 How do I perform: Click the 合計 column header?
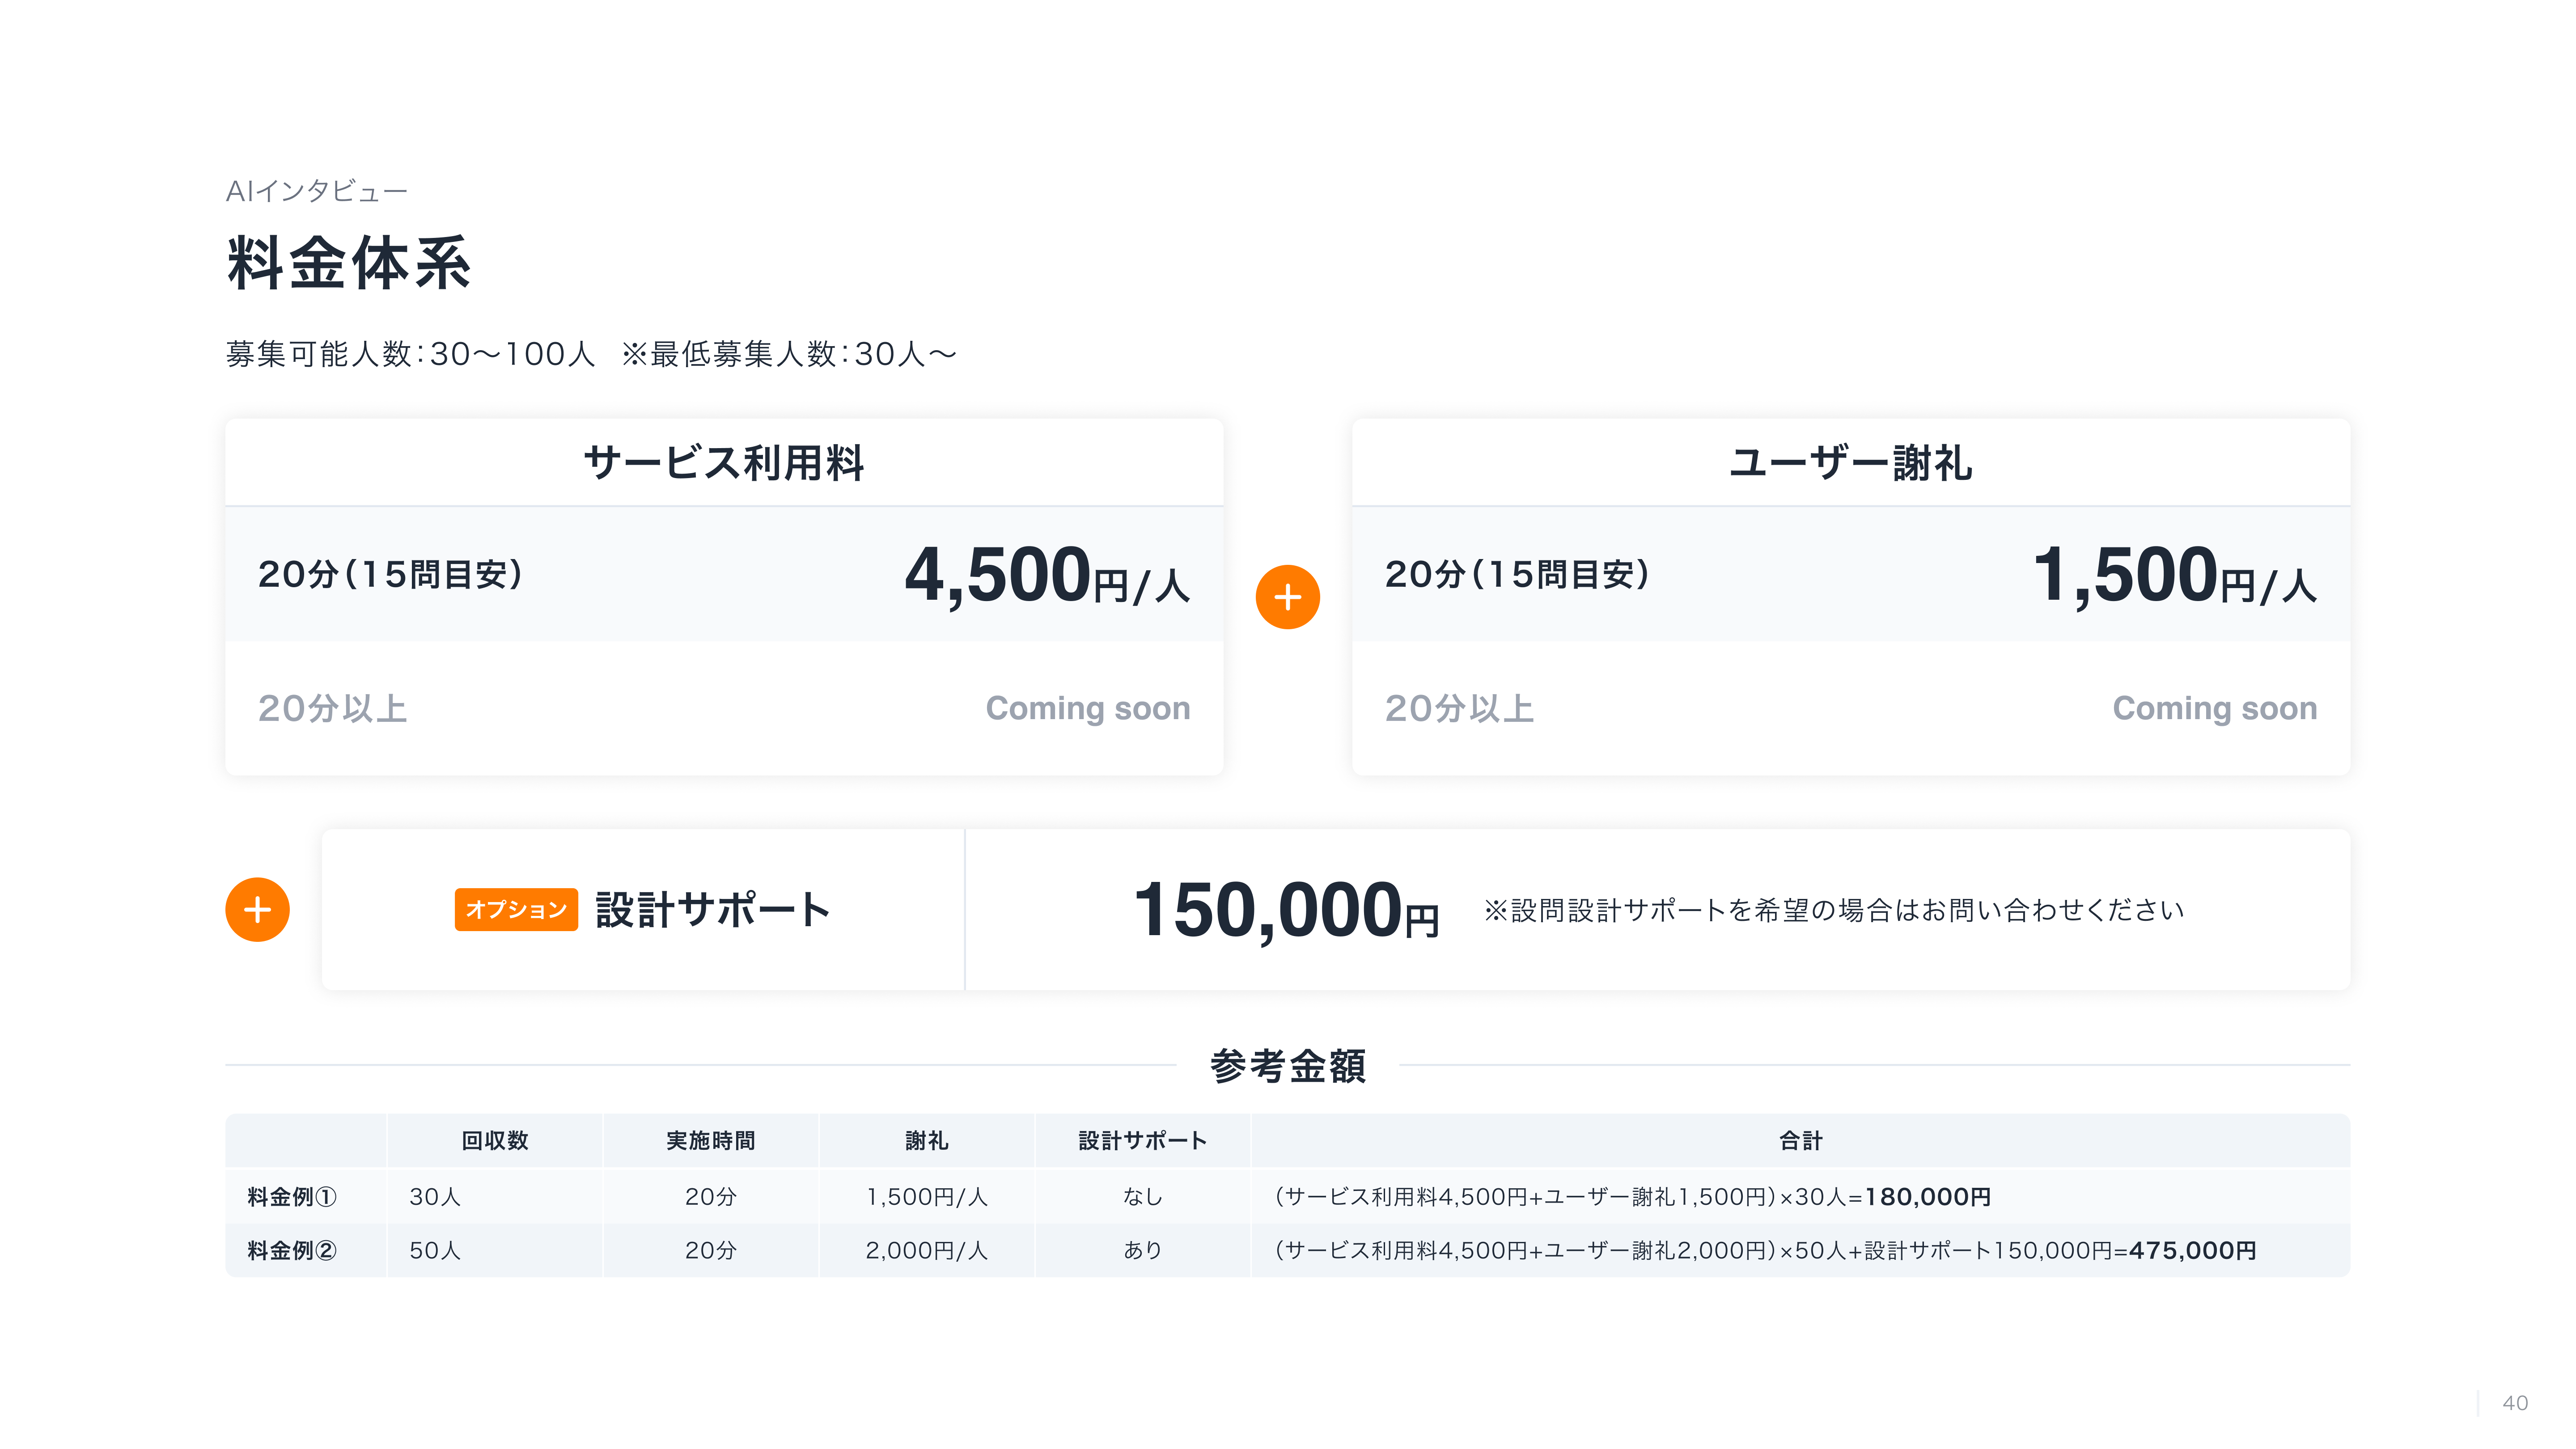(x=1800, y=1140)
